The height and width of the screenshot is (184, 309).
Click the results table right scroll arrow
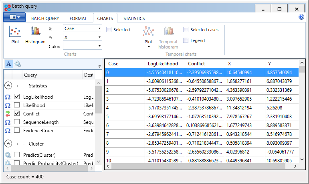tap(295, 166)
